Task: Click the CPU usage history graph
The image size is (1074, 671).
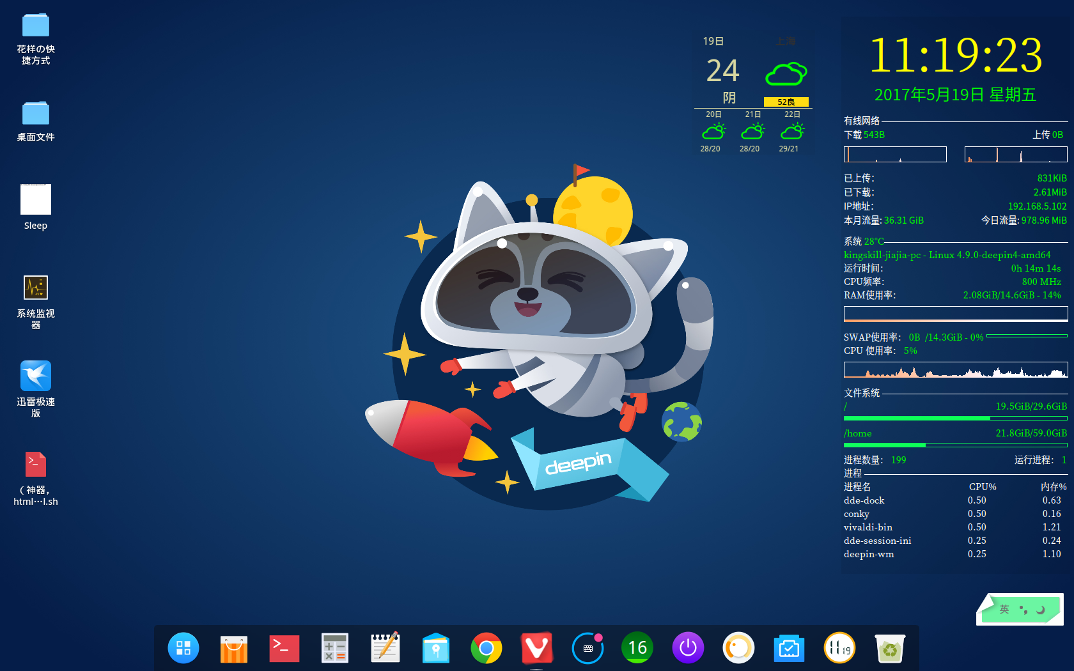Action: pyautogui.click(x=956, y=370)
